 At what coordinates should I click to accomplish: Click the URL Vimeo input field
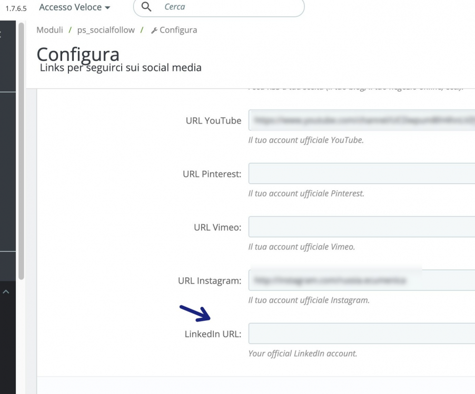[x=362, y=226]
